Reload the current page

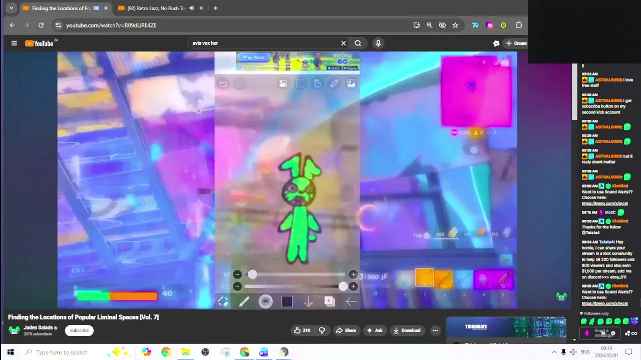click(41, 25)
